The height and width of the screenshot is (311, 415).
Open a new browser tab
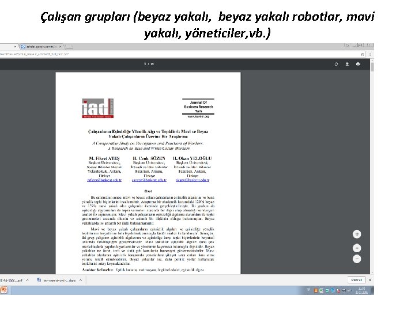69,47
